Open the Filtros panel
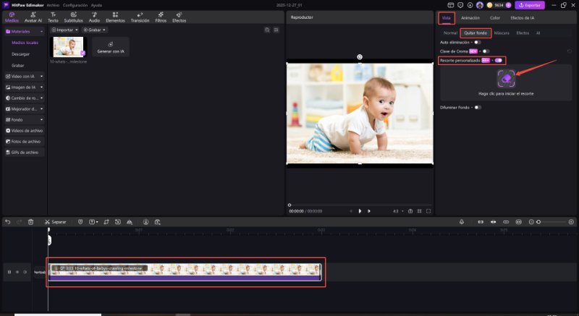 click(161, 17)
